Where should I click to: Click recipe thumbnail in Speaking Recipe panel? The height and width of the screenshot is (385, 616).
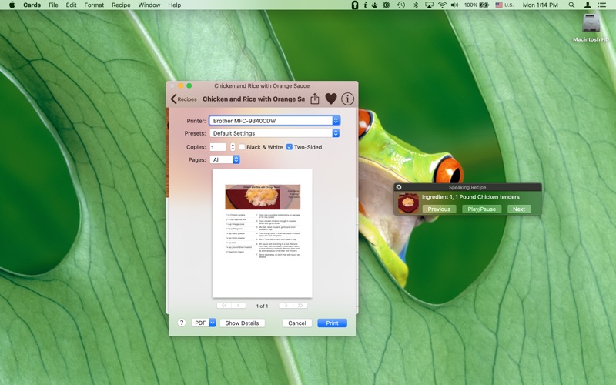point(408,203)
